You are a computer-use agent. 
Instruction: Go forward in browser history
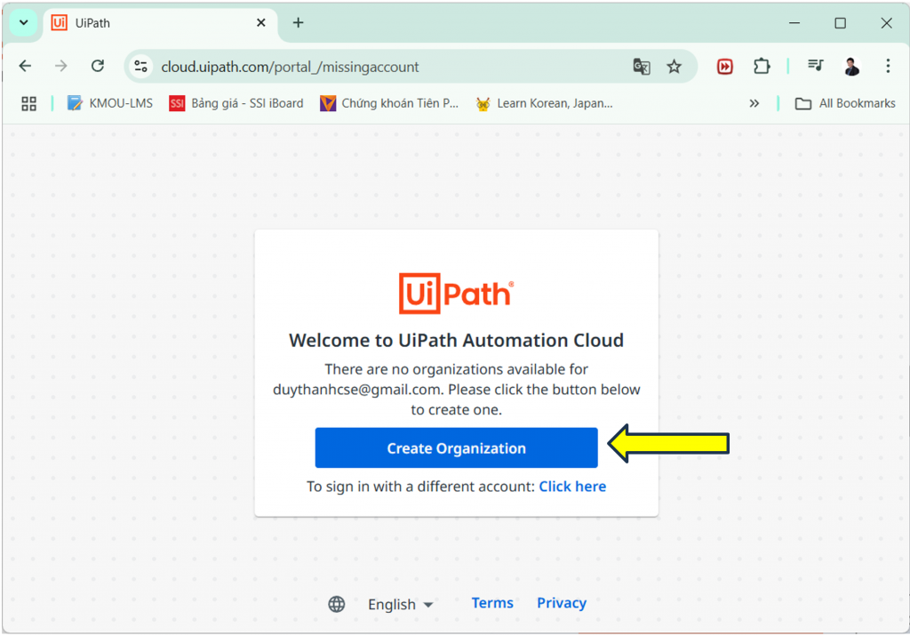61,66
